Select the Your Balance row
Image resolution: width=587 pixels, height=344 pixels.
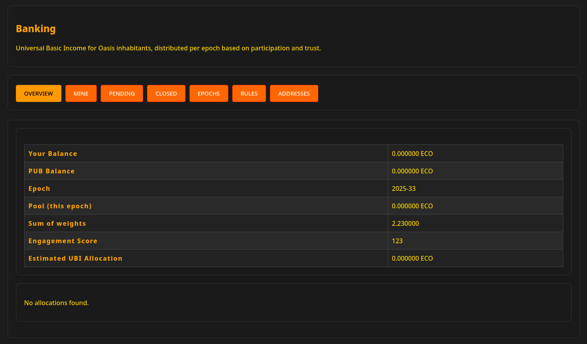pos(53,154)
